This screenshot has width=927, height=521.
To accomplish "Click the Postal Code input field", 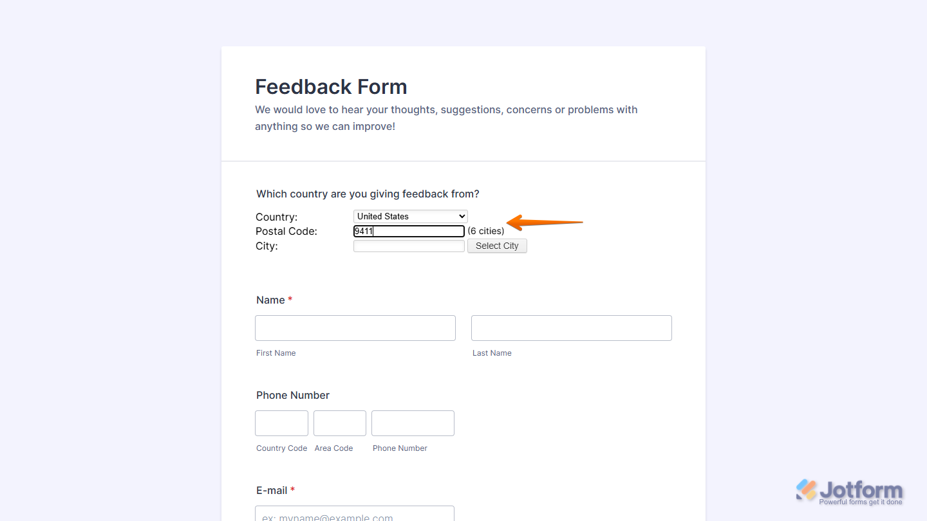I will (409, 231).
